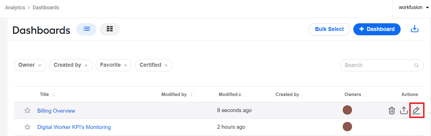The height and width of the screenshot is (136, 431).
Task: Star the Digital Worker KPI's Monitoring dashboard
Action: point(27,127)
